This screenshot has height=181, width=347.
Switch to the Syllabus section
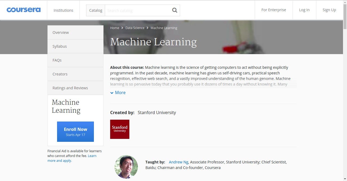tap(59, 46)
